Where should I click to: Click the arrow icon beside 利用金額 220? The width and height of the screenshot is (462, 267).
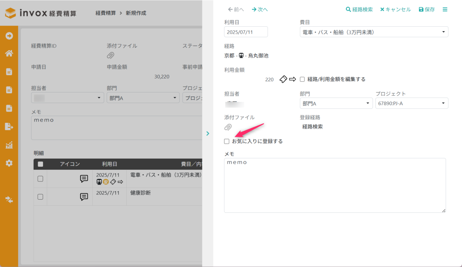click(x=293, y=79)
